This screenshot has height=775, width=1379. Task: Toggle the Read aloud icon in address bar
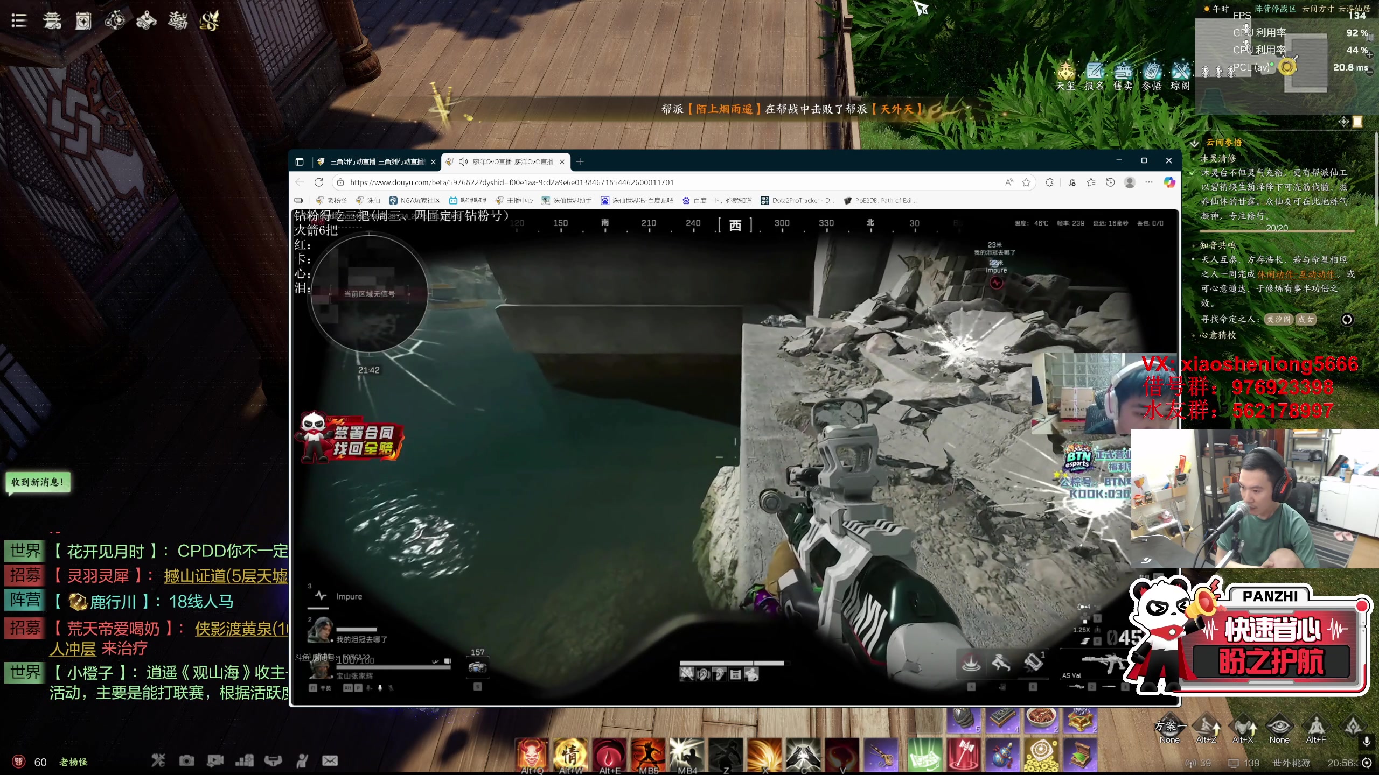tap(1009, 182)
